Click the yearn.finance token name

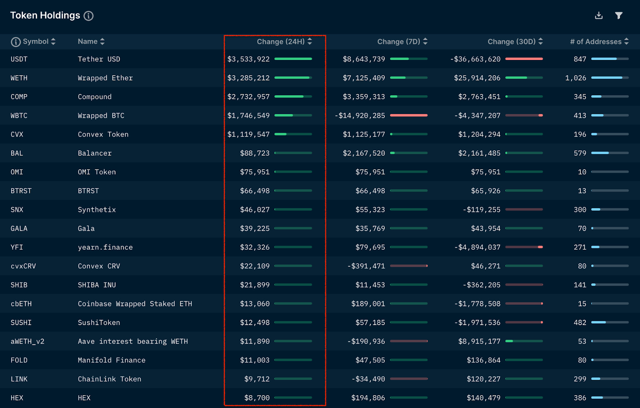pos(105,247)
